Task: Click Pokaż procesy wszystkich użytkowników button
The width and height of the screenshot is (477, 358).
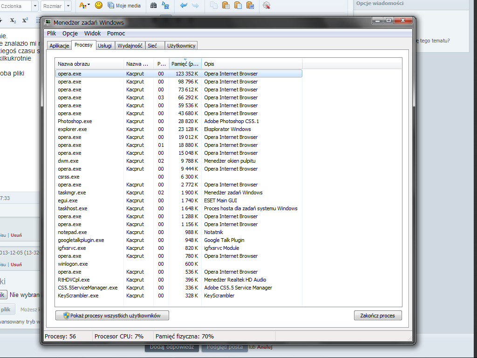Action: point(112,316)
